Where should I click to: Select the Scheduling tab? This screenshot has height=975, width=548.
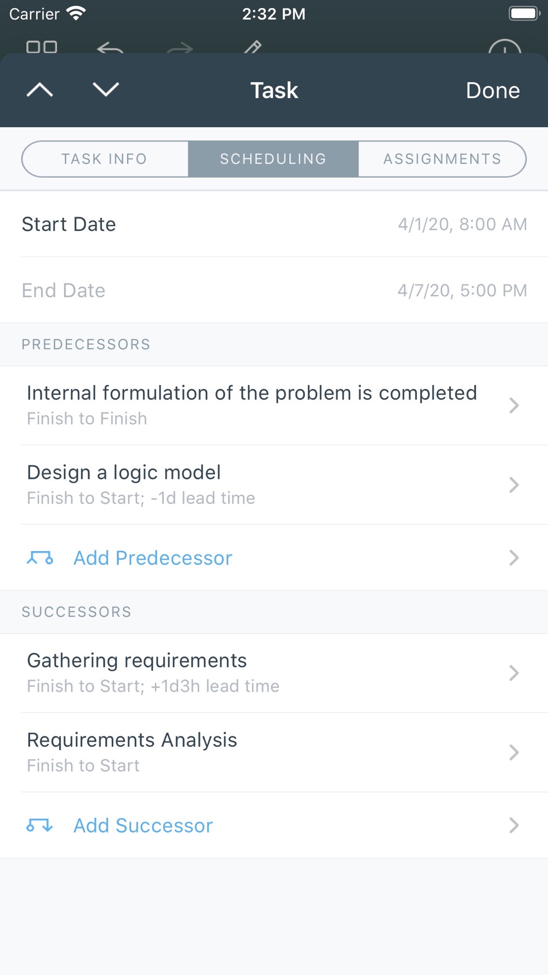click(x=273, y=159)
